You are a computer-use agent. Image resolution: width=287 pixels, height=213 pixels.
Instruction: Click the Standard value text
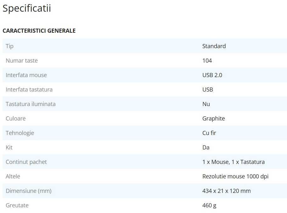click(x=214, y=46)
